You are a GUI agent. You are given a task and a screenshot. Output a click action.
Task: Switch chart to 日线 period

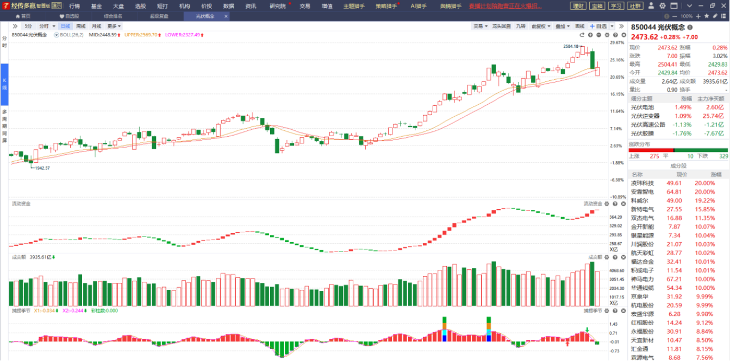point(65,26)
